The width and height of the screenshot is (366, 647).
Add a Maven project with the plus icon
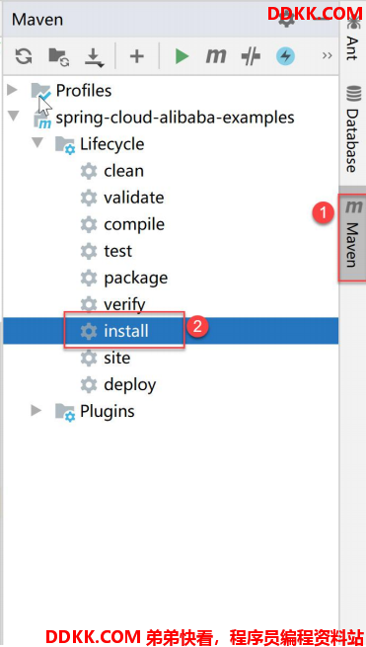(x=137, y=55)
